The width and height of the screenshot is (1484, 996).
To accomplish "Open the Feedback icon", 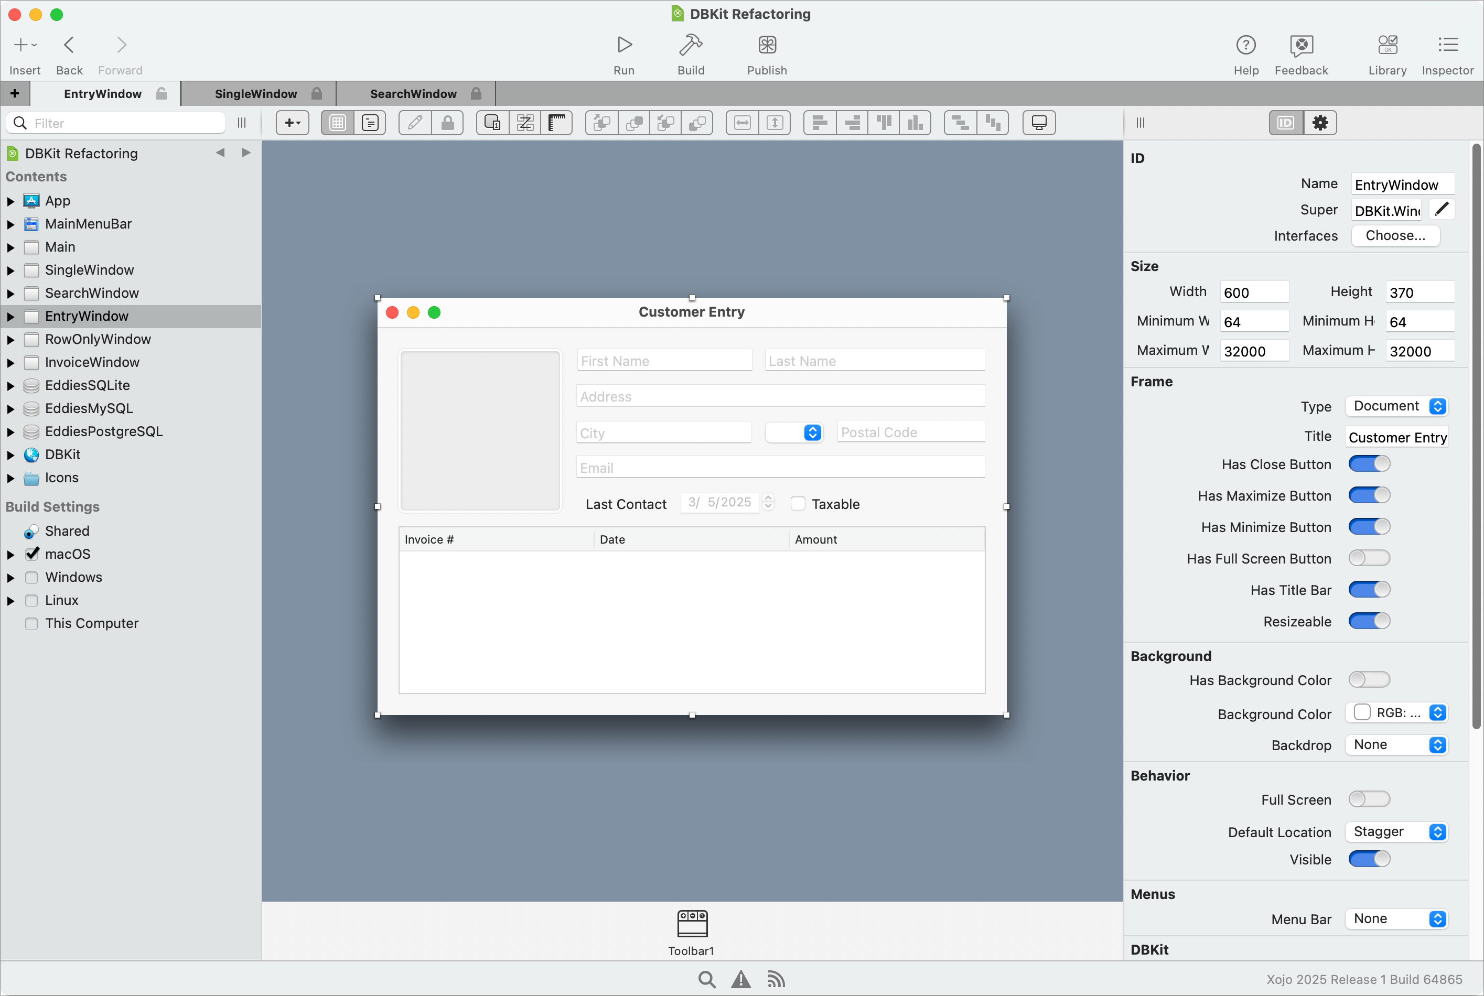I will 1300,45.
